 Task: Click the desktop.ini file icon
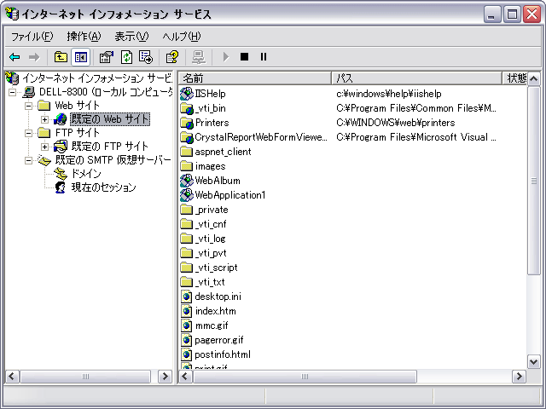(186, 297)
